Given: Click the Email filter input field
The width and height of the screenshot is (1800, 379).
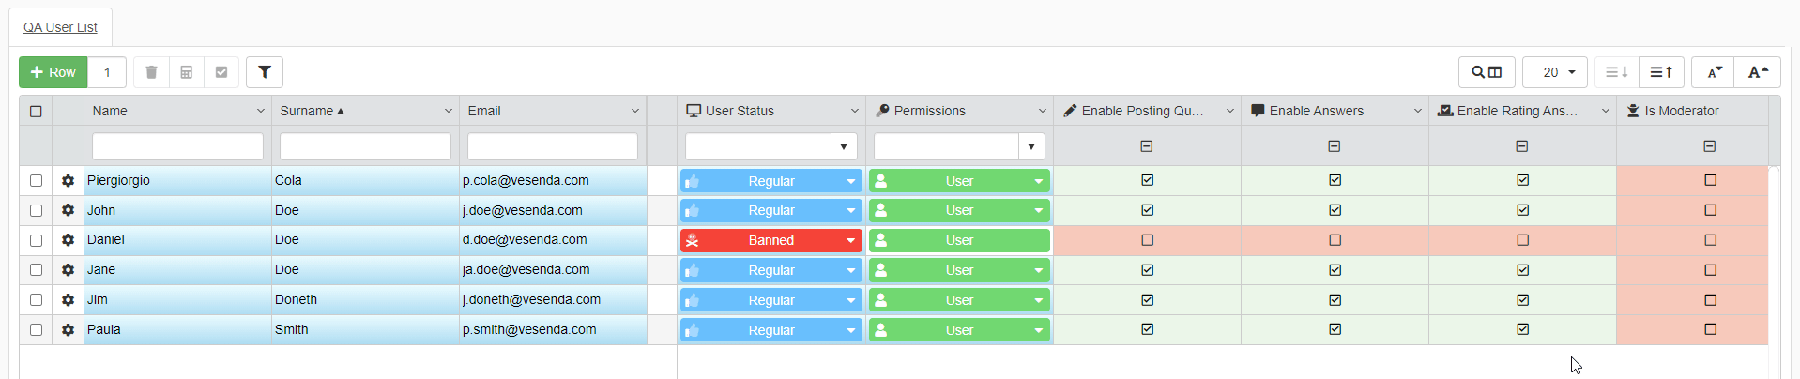Looking at the screenshot, I should pos(552,146).
